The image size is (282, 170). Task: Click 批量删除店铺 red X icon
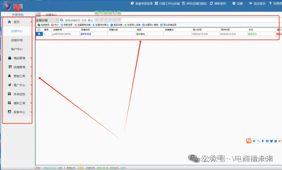tap(76, 25)
